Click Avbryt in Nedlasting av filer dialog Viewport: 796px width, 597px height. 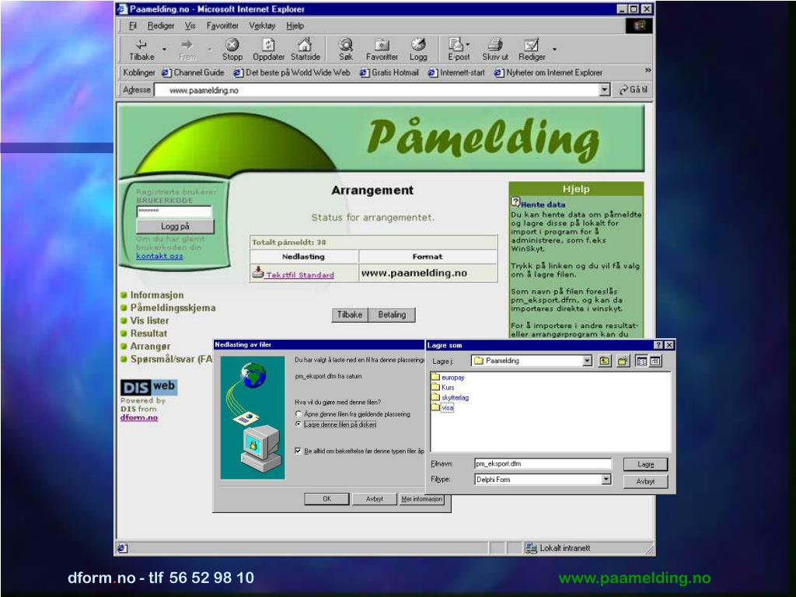[x=374, y=499]
